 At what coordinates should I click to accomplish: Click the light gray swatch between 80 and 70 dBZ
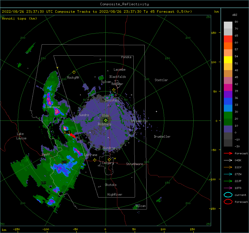pyautogui.click(x=228, y=25)
